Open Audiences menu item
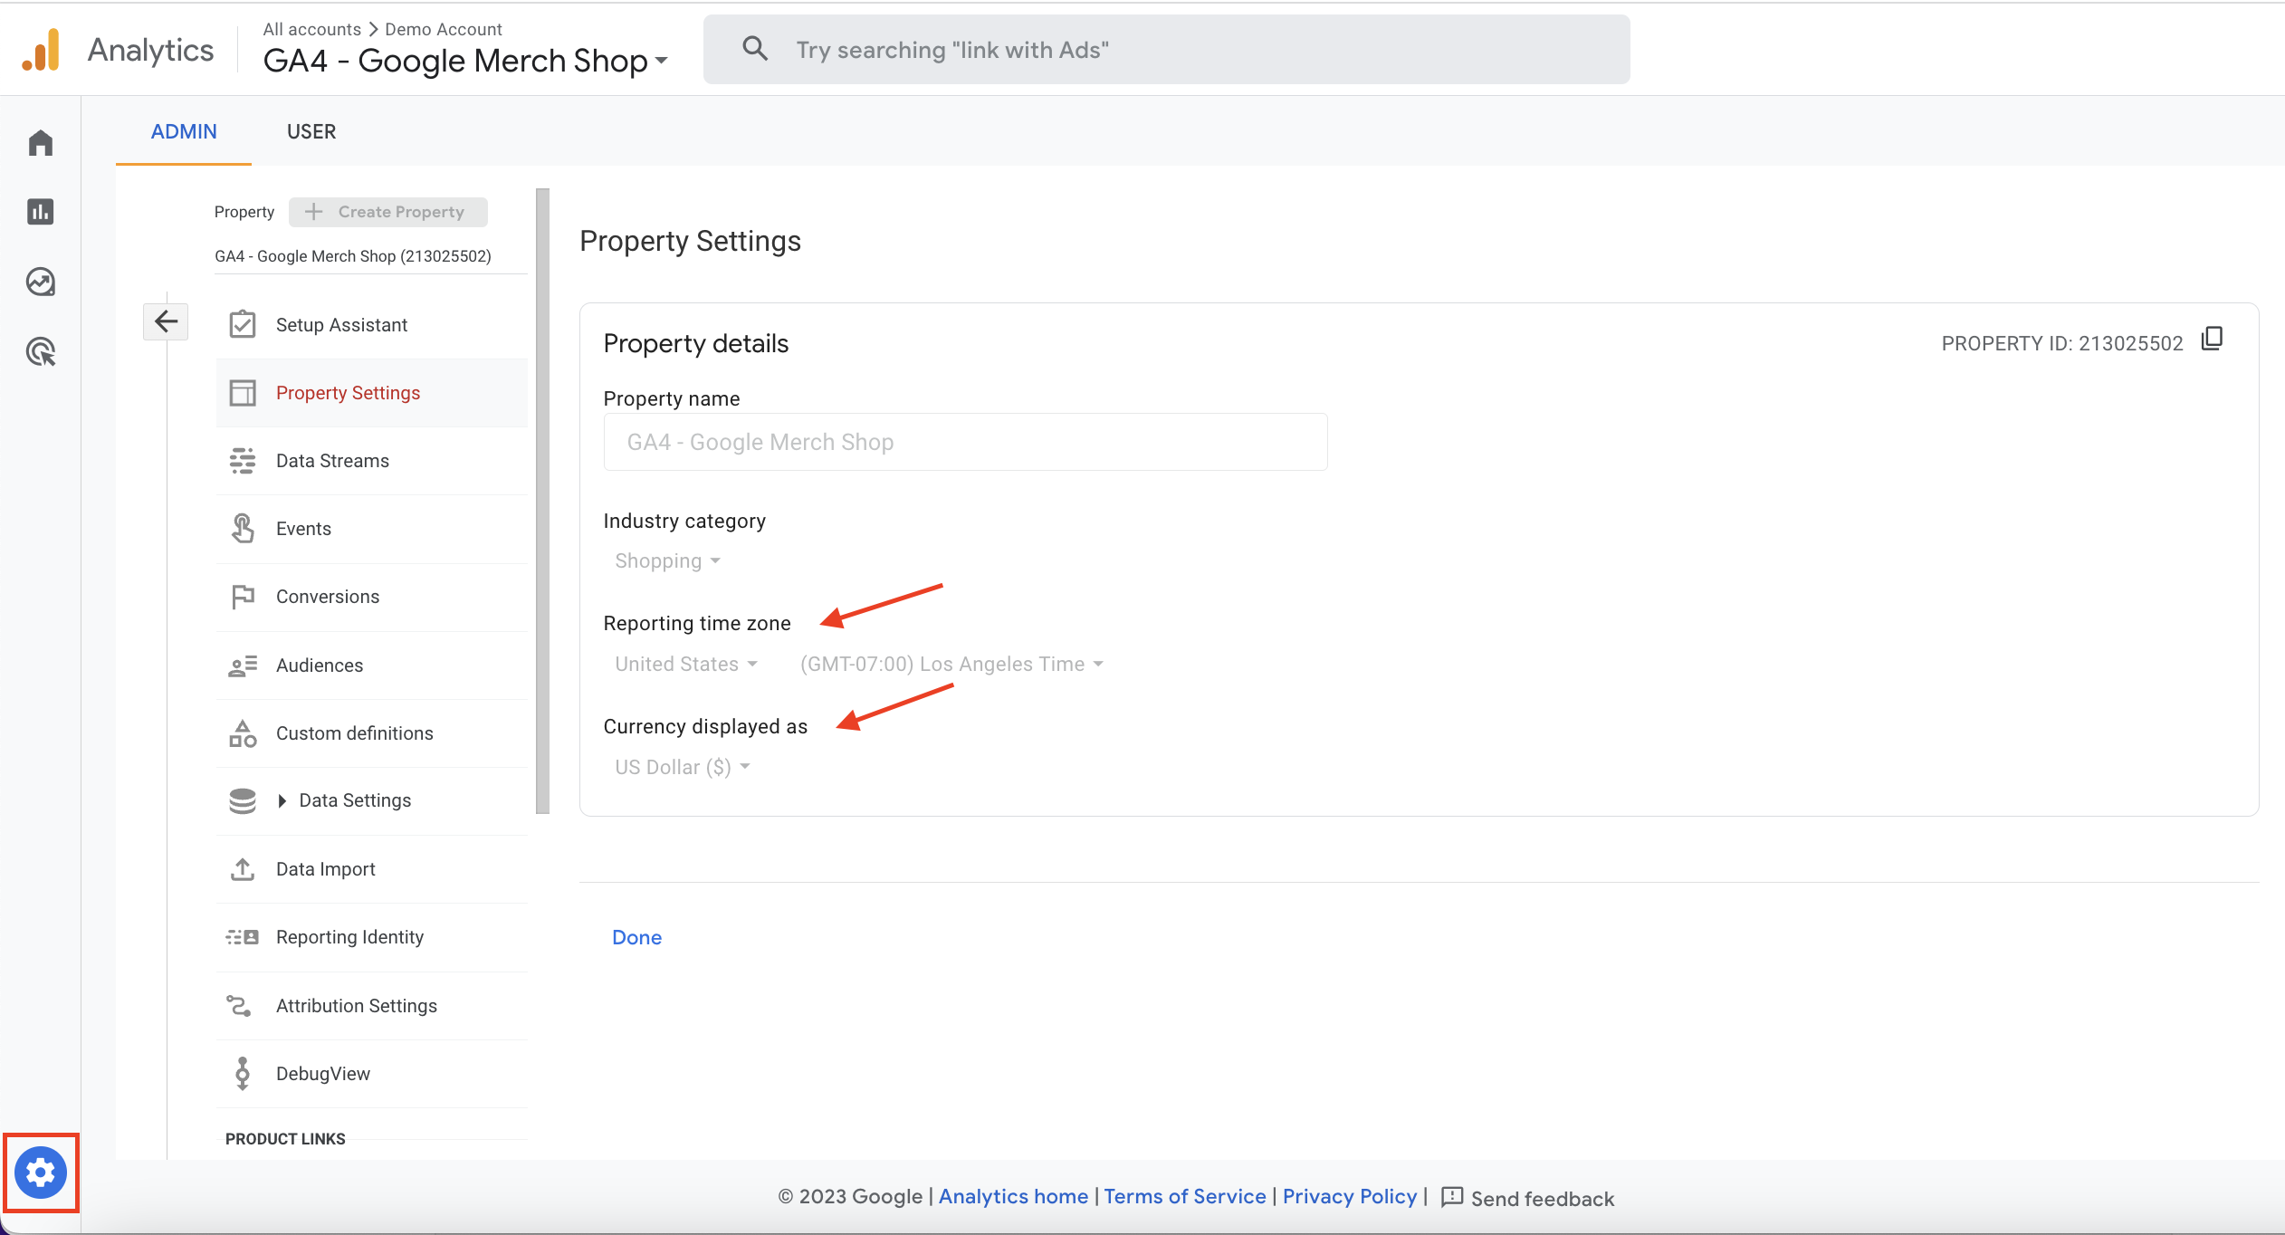This screenshot has height=1235, width=2285. pyautogui.click(x=372, y=665)
